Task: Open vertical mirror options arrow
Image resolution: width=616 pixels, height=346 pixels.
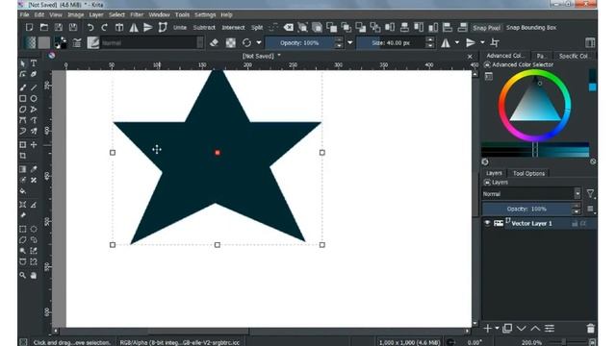Action: 482,42
